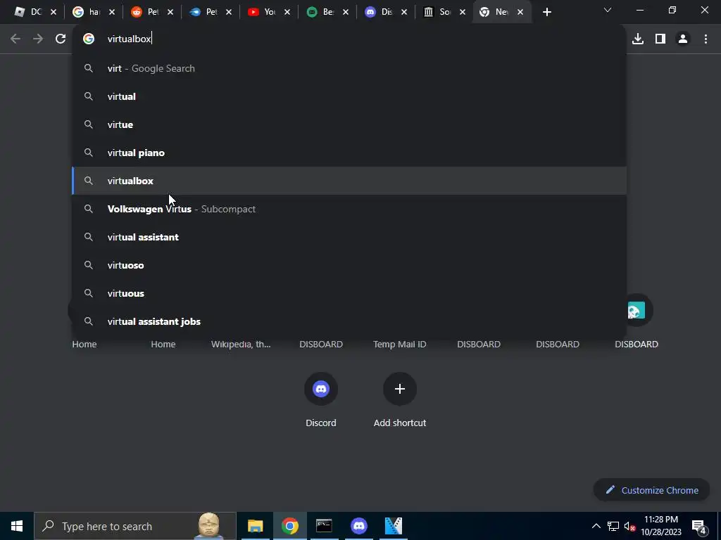Open Chrome's three-dot menu
Viewport: 721px width, 540px height.
(x=706, y=39)
